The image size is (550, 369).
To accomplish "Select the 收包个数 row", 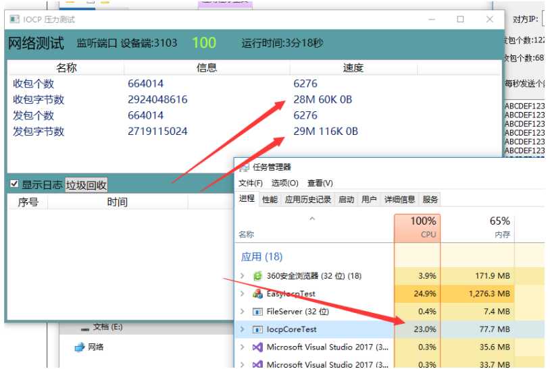I will [x=255, y=84].
